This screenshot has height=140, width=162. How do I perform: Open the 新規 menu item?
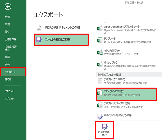(7, 24)
